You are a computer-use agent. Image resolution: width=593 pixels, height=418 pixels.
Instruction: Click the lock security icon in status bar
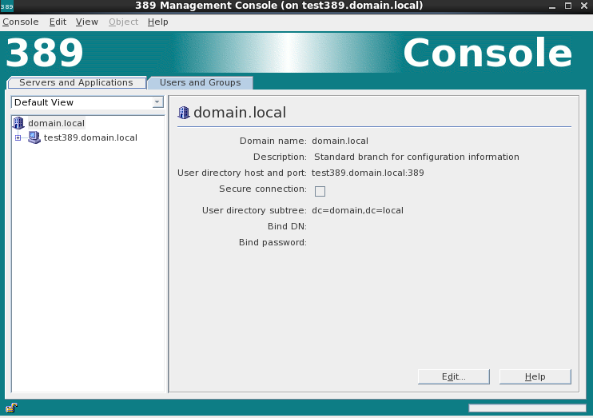click(11, 408)
